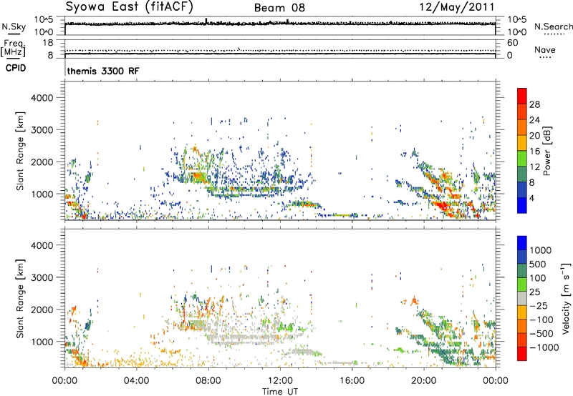Click the '20:00' time axis tick label
The width and height of the screenshot is (573, 396).
pyautogui.click(x=424, y=381)
